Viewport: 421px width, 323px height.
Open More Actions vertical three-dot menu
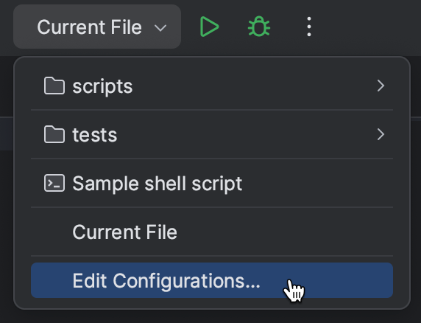[309, 27]
